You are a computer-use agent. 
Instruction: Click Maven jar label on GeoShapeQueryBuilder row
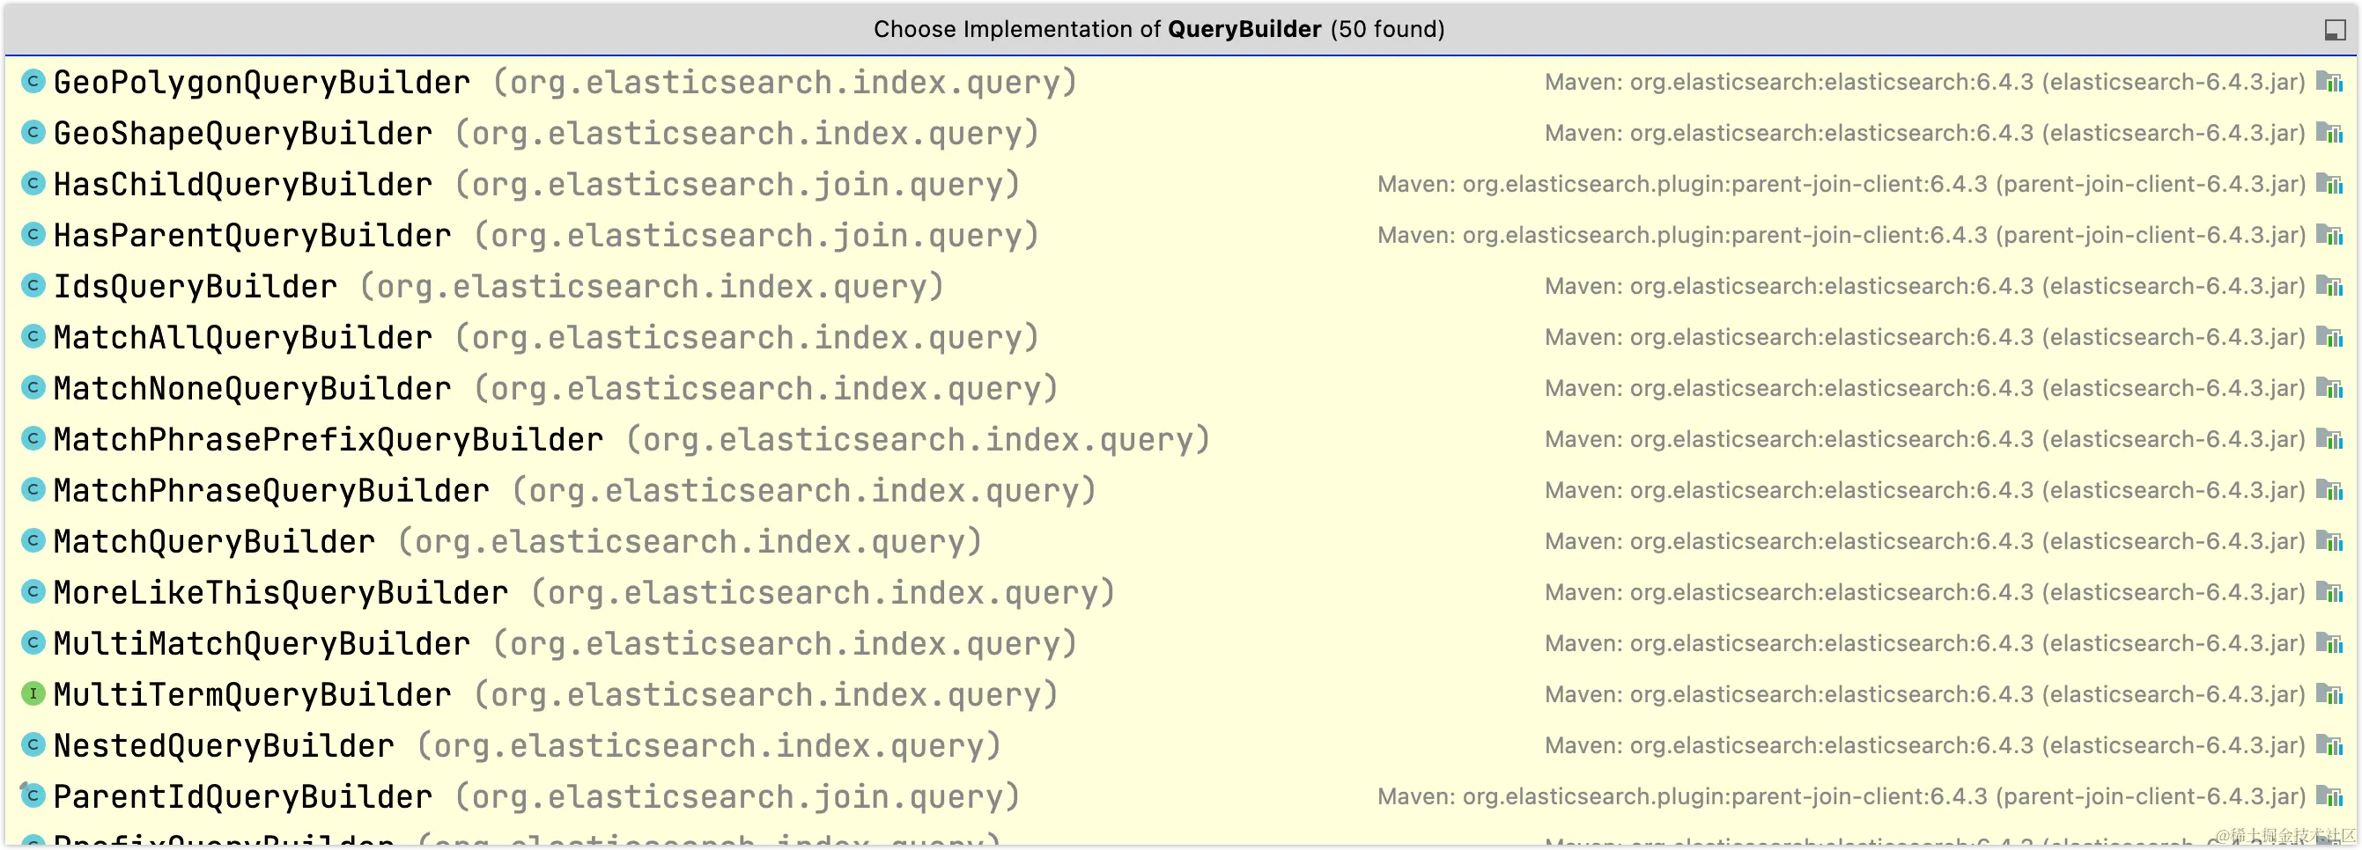(x=1924, y=133)
